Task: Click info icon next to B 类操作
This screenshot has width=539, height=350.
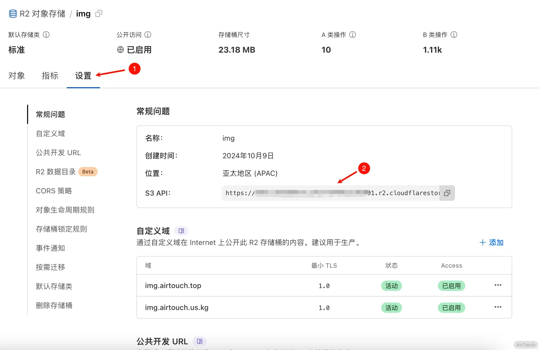Action: [x=454, y=35]
